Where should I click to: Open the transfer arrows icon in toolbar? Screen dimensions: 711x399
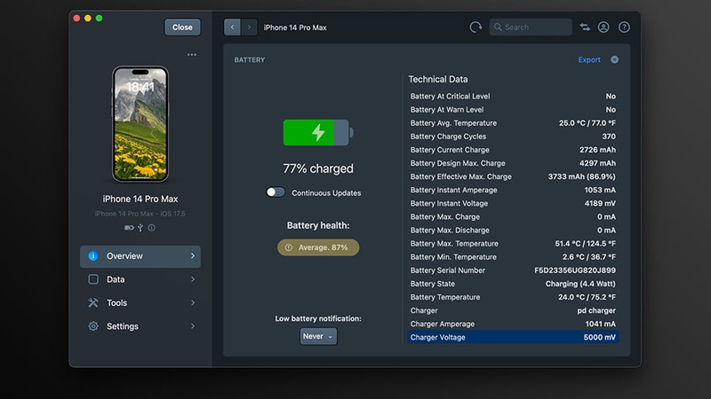click(x=585, y=27)
